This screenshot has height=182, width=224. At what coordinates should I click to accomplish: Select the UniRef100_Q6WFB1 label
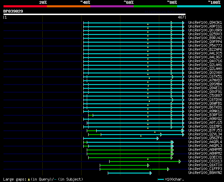pyautogui.click(x=205, y=104)
